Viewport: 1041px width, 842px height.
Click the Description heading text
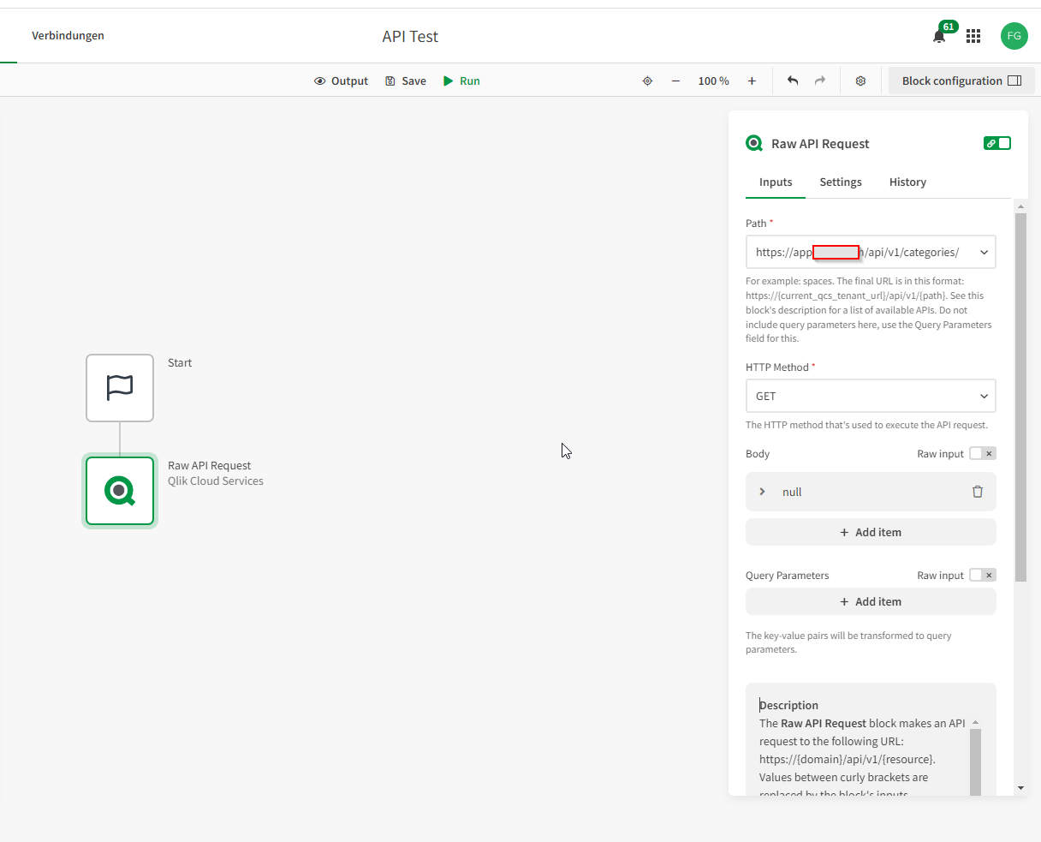click(788, 705)
